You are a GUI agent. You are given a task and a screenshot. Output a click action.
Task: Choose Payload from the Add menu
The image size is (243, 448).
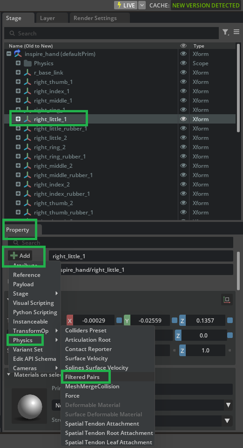click(x=23, y=284)
